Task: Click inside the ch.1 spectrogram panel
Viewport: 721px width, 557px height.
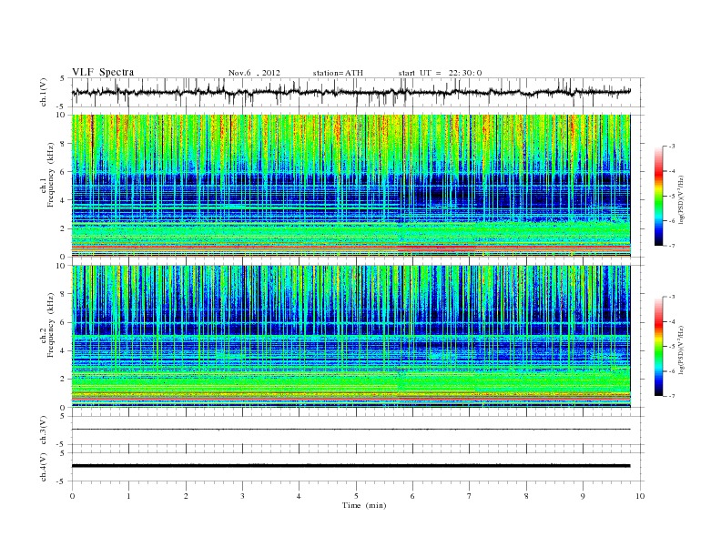Action: click(350, 186)
